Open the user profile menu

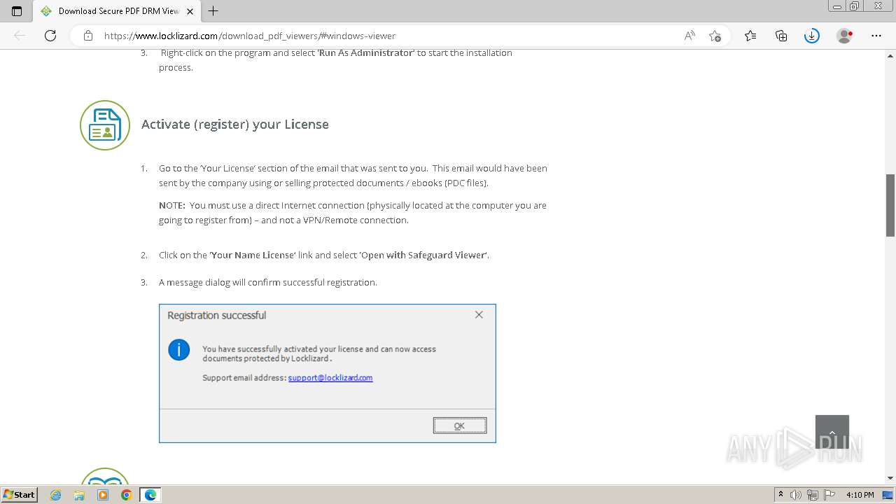(x=845, y=36)
